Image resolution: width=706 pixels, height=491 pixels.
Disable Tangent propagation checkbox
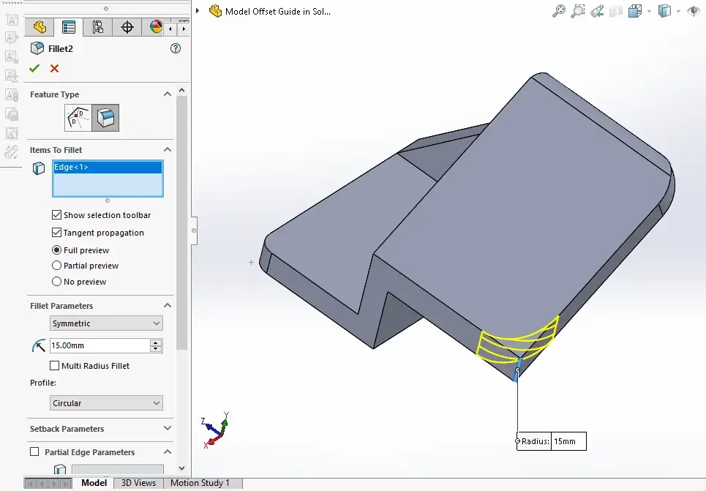coord(57,233)
